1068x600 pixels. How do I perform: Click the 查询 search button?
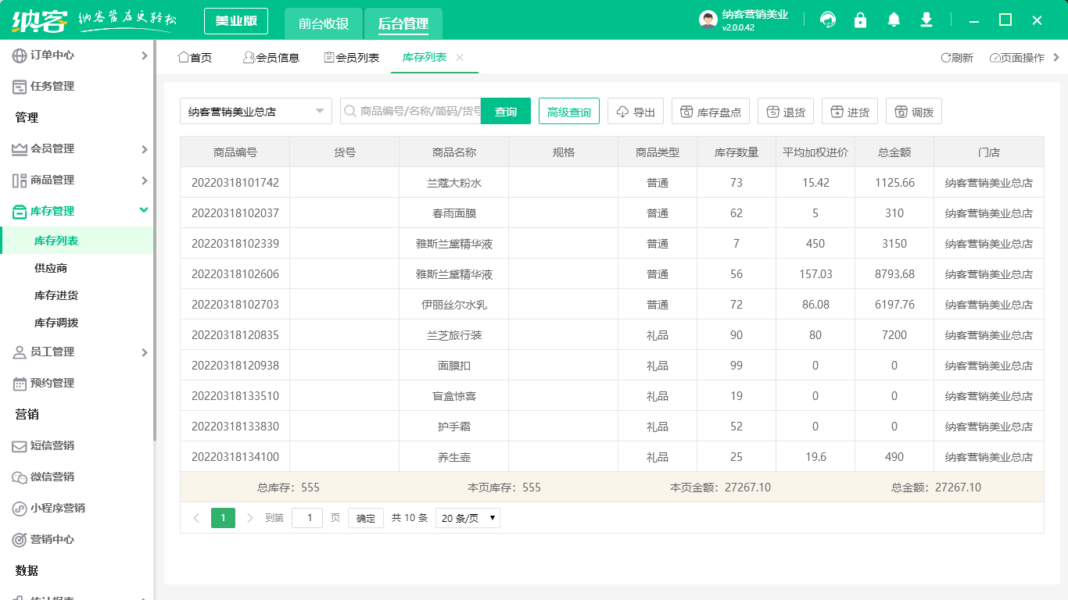click(x=505, y=112)
